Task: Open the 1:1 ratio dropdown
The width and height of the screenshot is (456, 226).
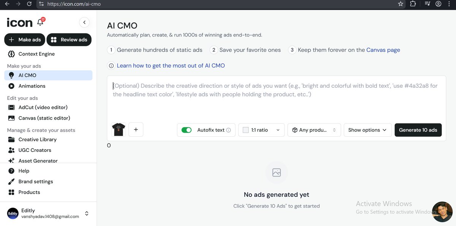Action: 261,130
